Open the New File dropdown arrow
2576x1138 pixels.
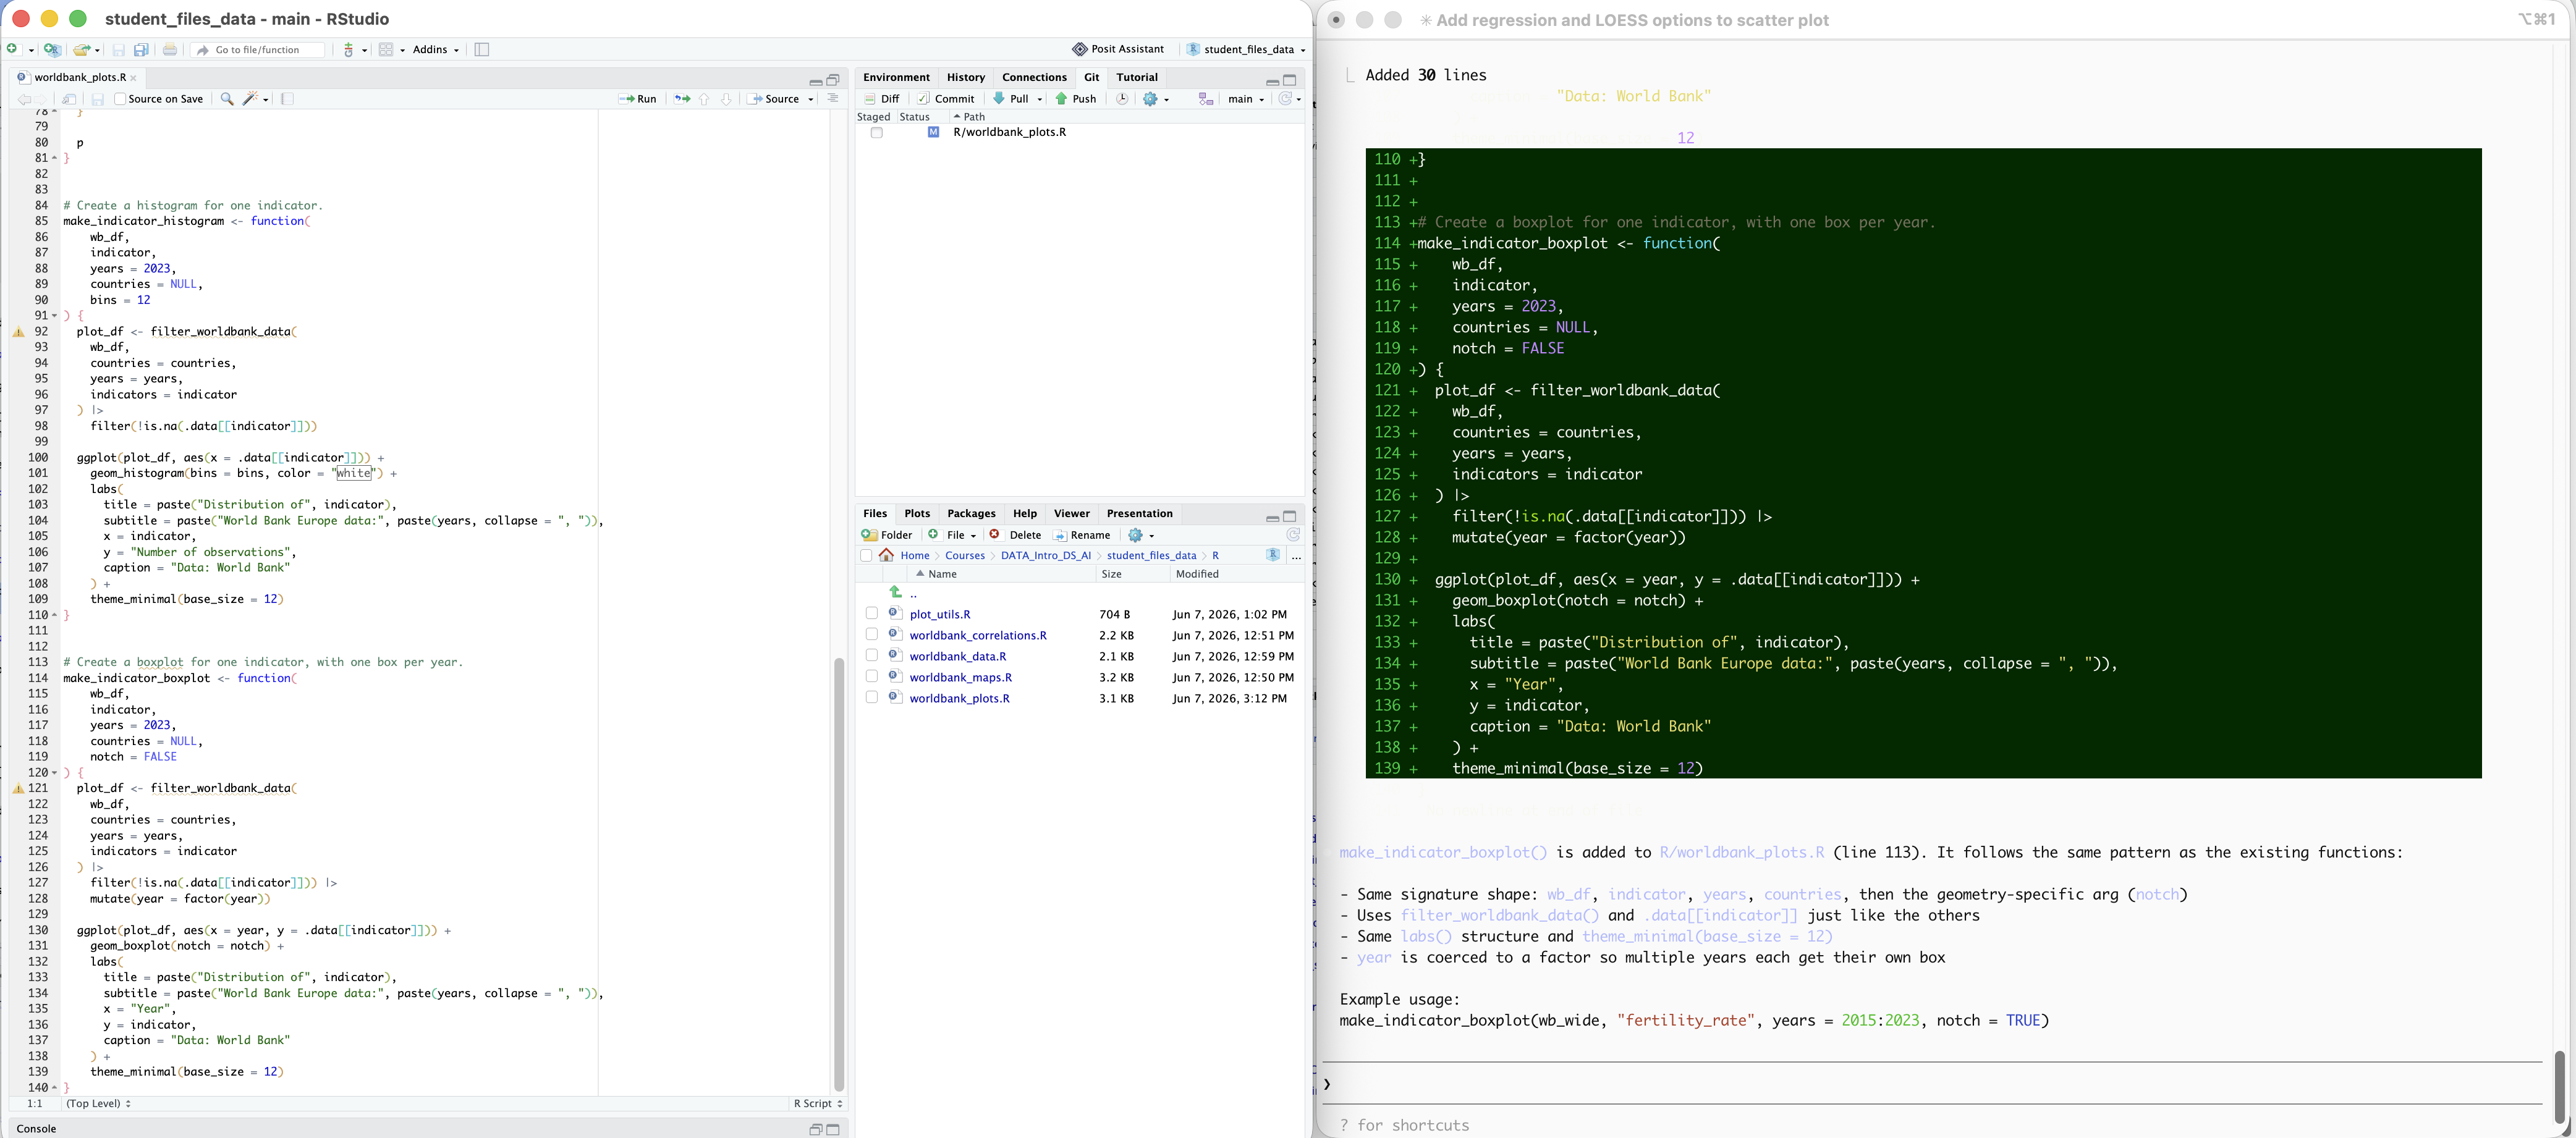(31, 50)
